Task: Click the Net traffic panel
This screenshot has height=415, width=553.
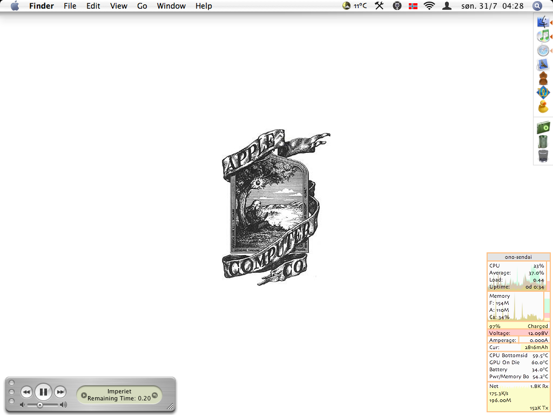Action: [x=518, y=397]
